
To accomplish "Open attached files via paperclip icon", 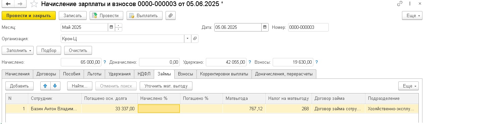I will [x=171, y=15].
